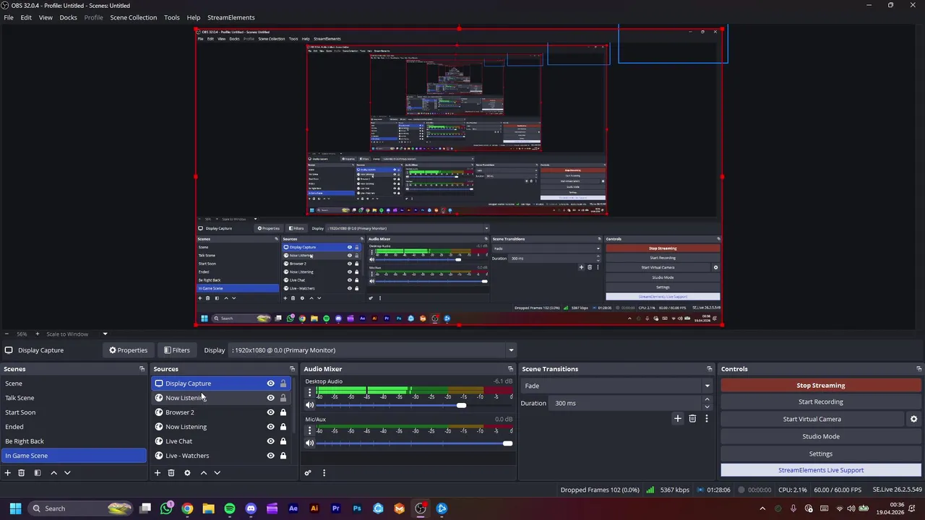Open the File menu
Viewport: 925px width, 520px height.
9,17
